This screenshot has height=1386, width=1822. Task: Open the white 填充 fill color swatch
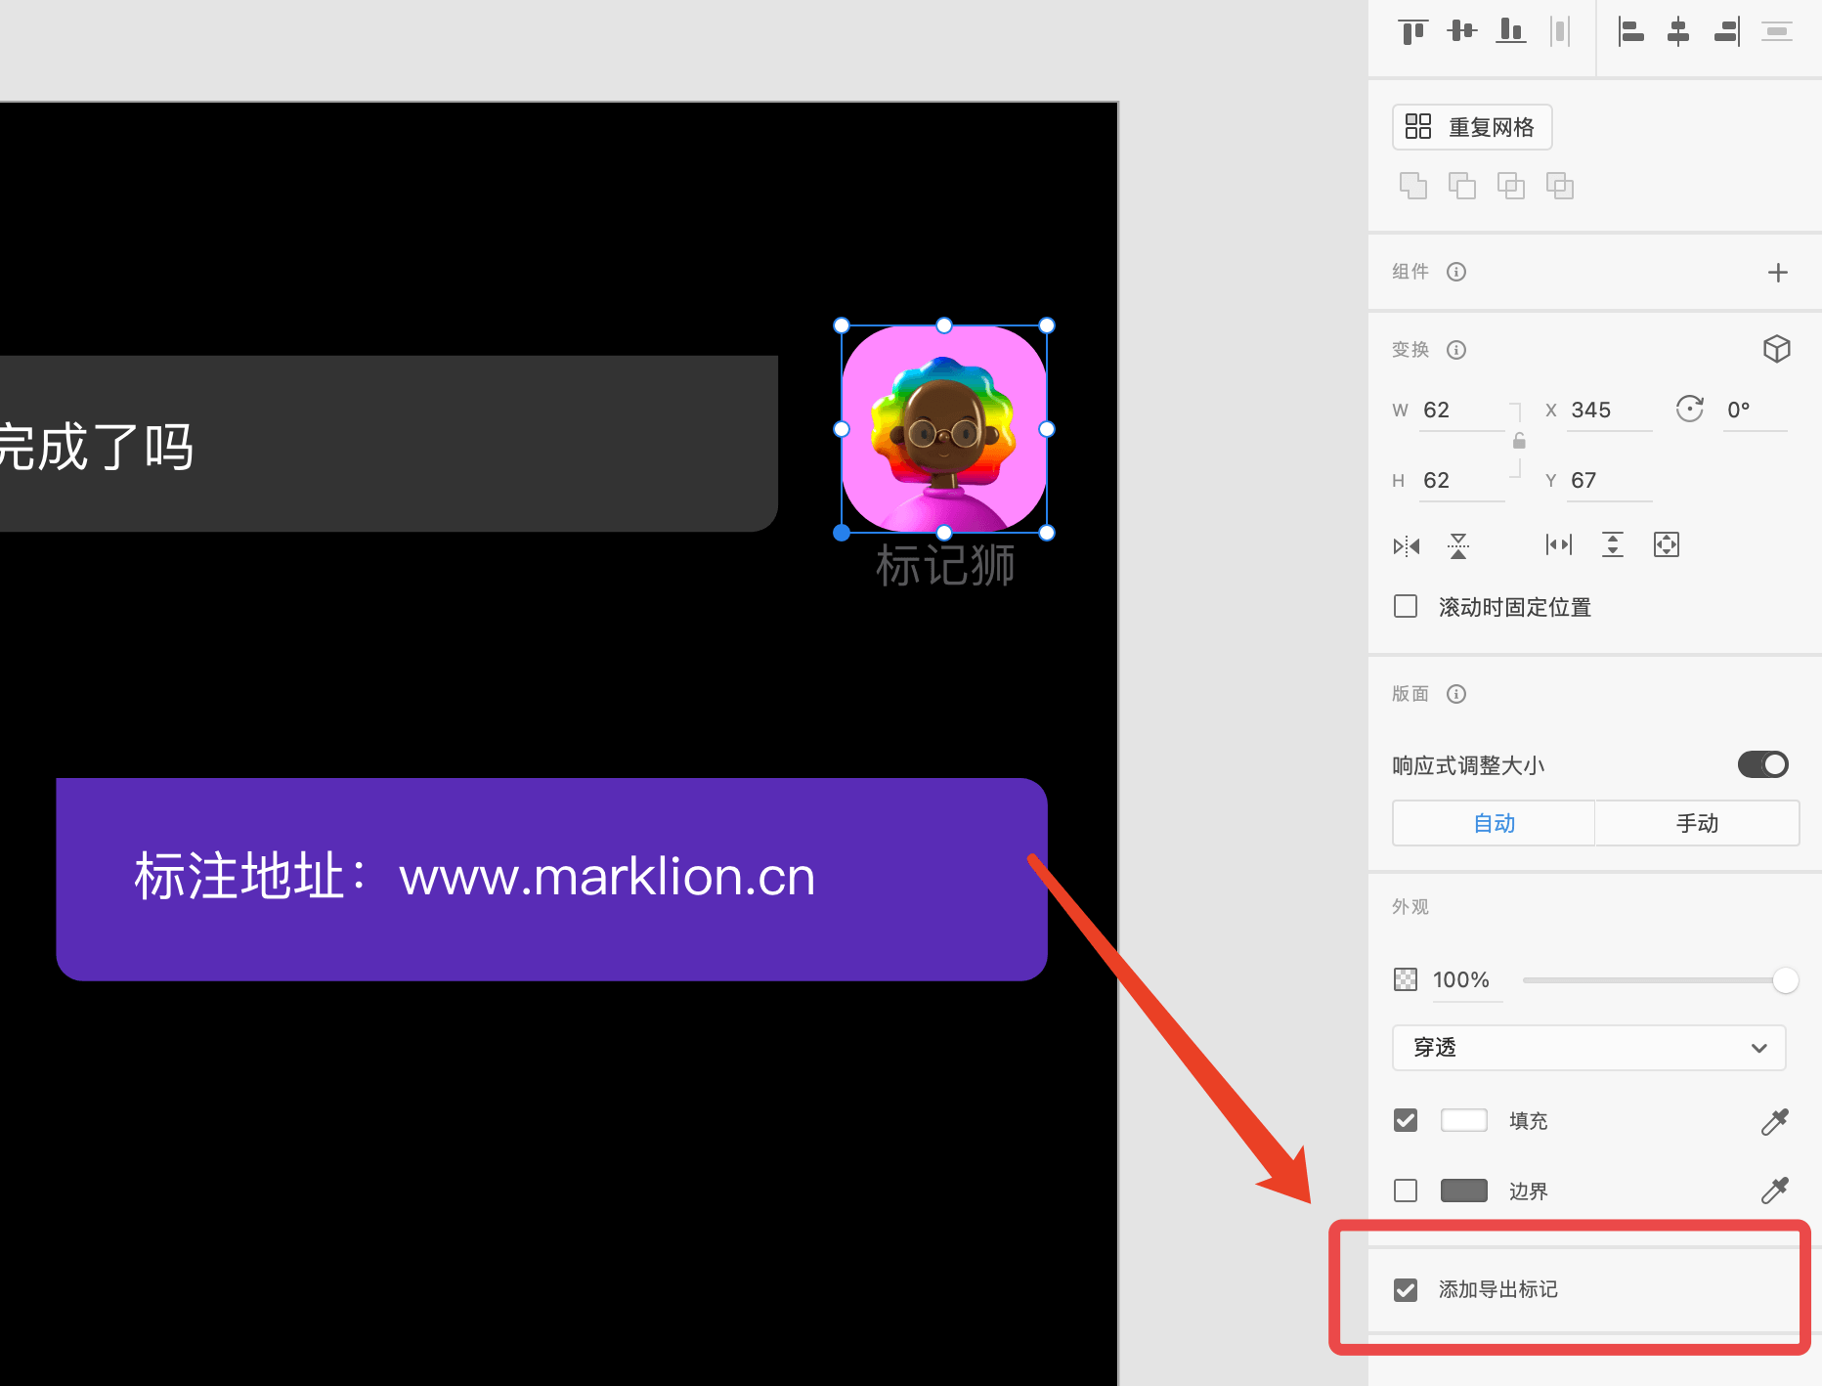(1463, 1120)
